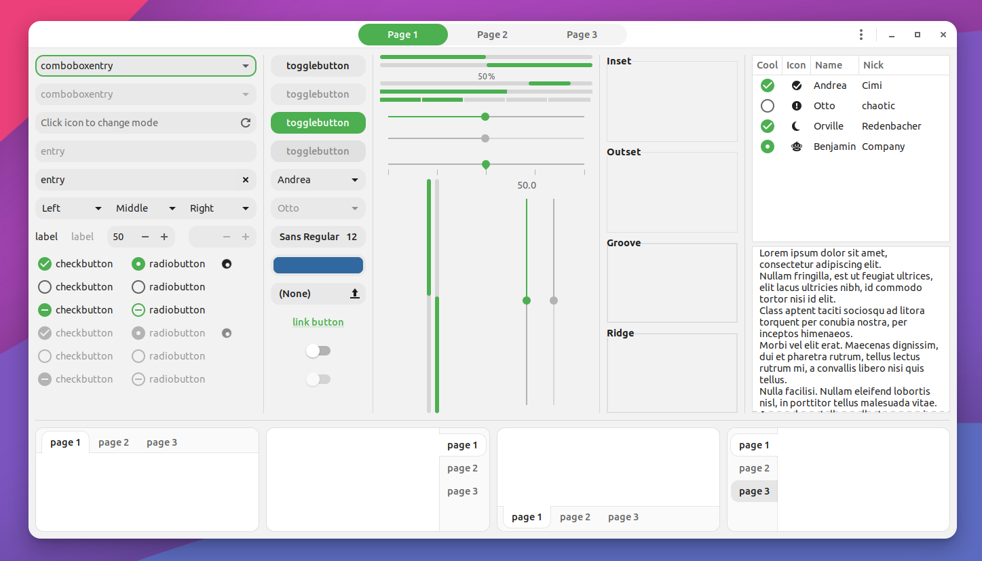Select page 3 in the bottom-left notebook

pos(162,442)
